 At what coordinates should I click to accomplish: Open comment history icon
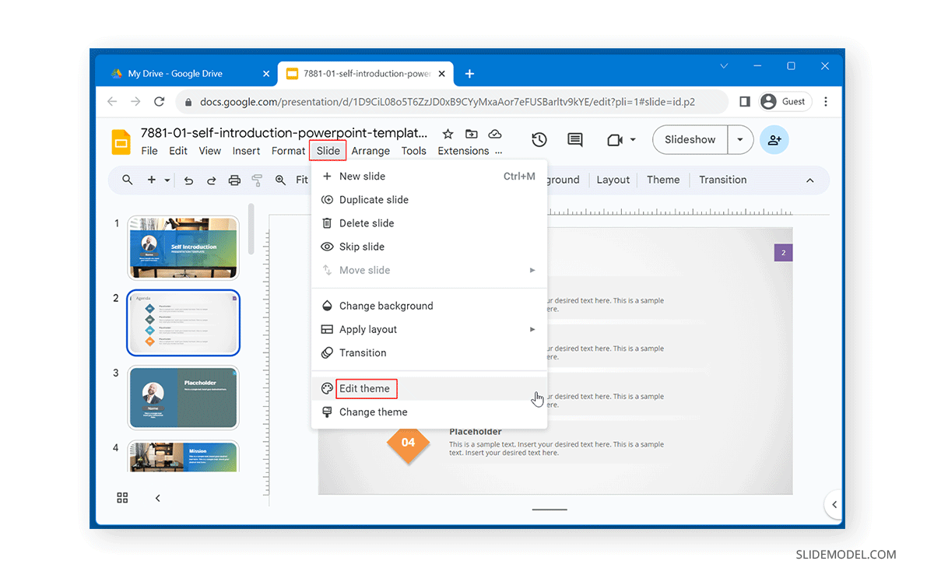(x=574, y=139)
